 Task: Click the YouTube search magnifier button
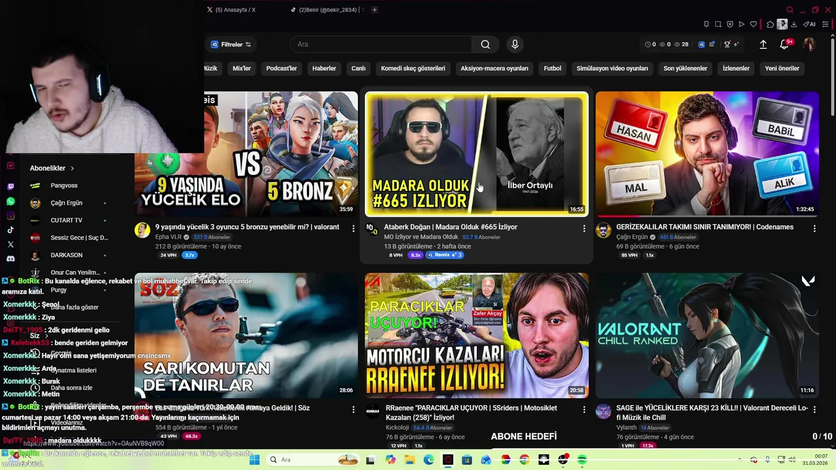pos(485,44)
